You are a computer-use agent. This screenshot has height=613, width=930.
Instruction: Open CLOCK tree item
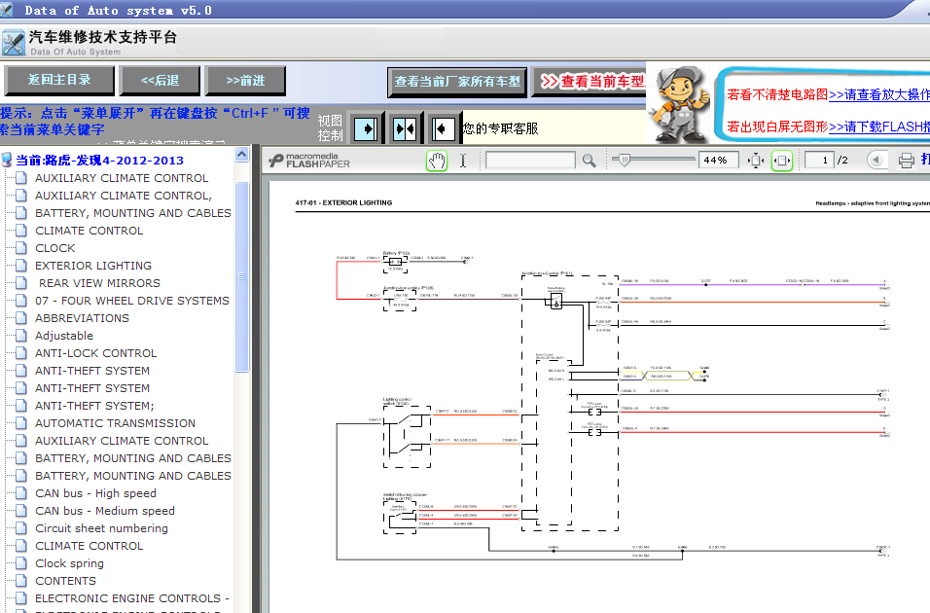click(x=55, y=248)
